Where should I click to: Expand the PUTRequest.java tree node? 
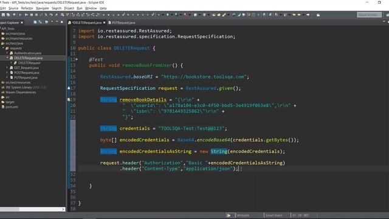(x=7, y=77)
